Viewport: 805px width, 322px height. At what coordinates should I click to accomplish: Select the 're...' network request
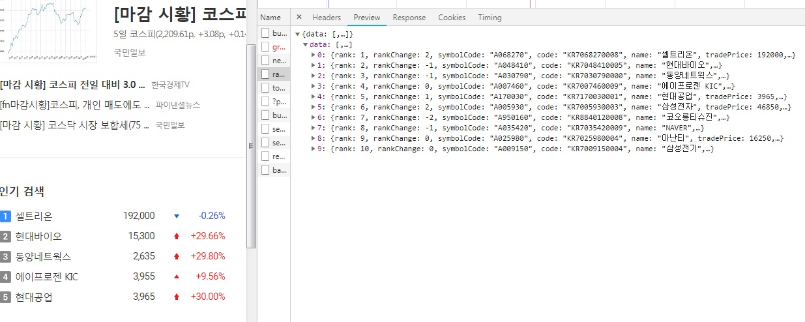coord(274,156)
